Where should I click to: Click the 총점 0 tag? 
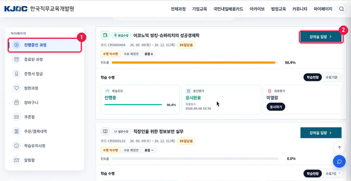[x=148, y=54]
